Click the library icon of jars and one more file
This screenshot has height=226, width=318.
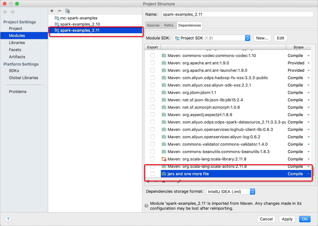(x=164, y=174)
